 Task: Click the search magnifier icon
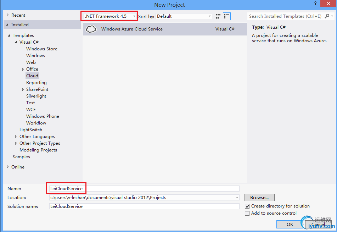pos(327,16)
